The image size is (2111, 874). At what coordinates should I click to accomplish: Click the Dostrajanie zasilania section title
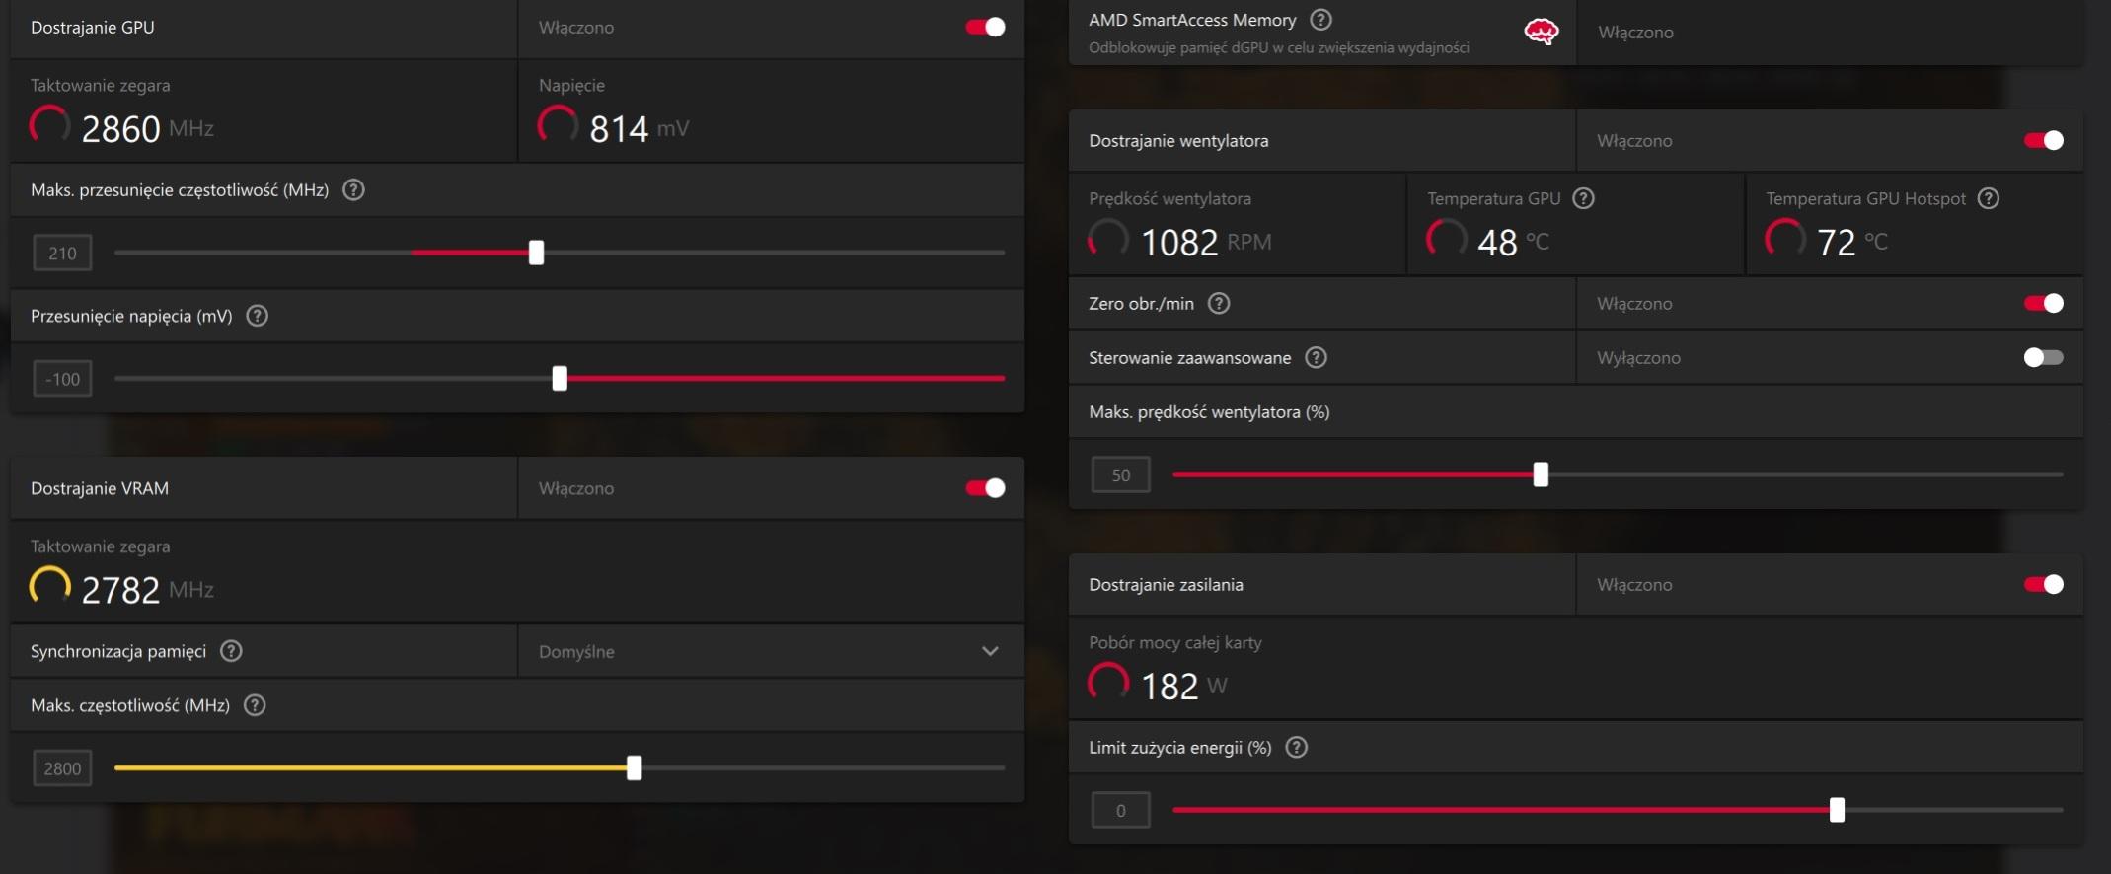[x=1166, y=585]
